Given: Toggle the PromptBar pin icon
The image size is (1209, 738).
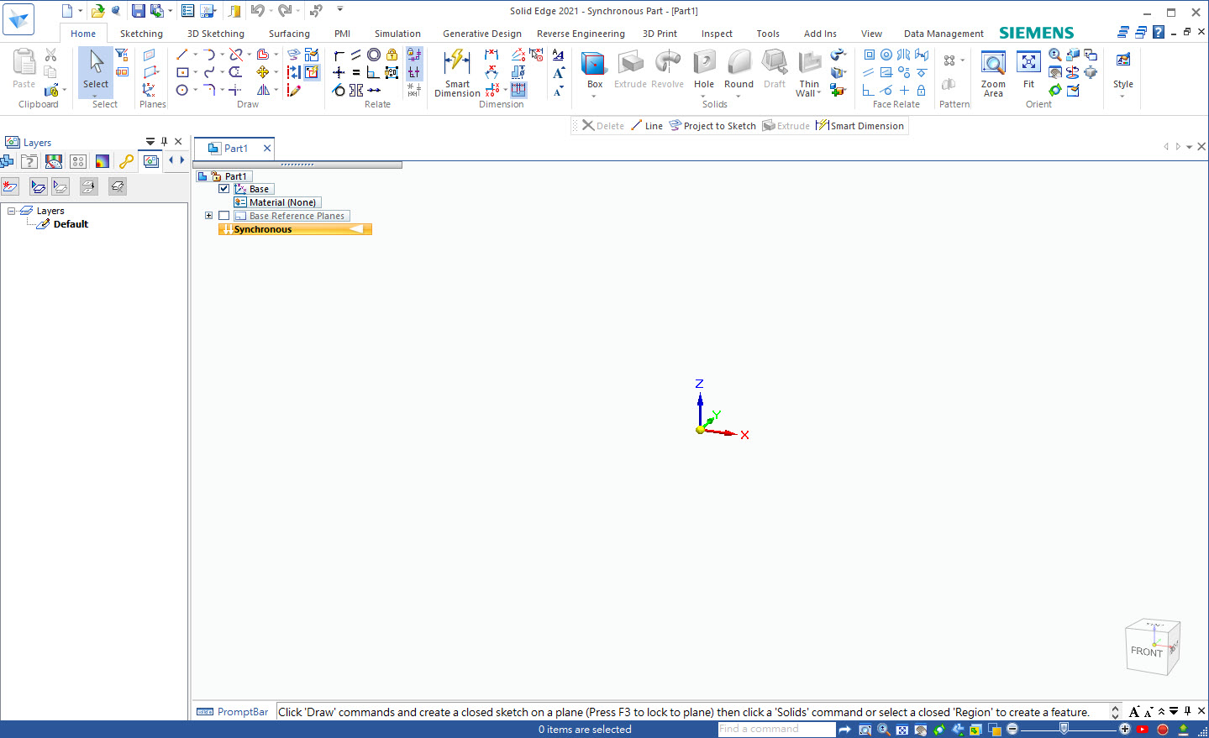Looking at the screenshot, I should click(1187, 711).
